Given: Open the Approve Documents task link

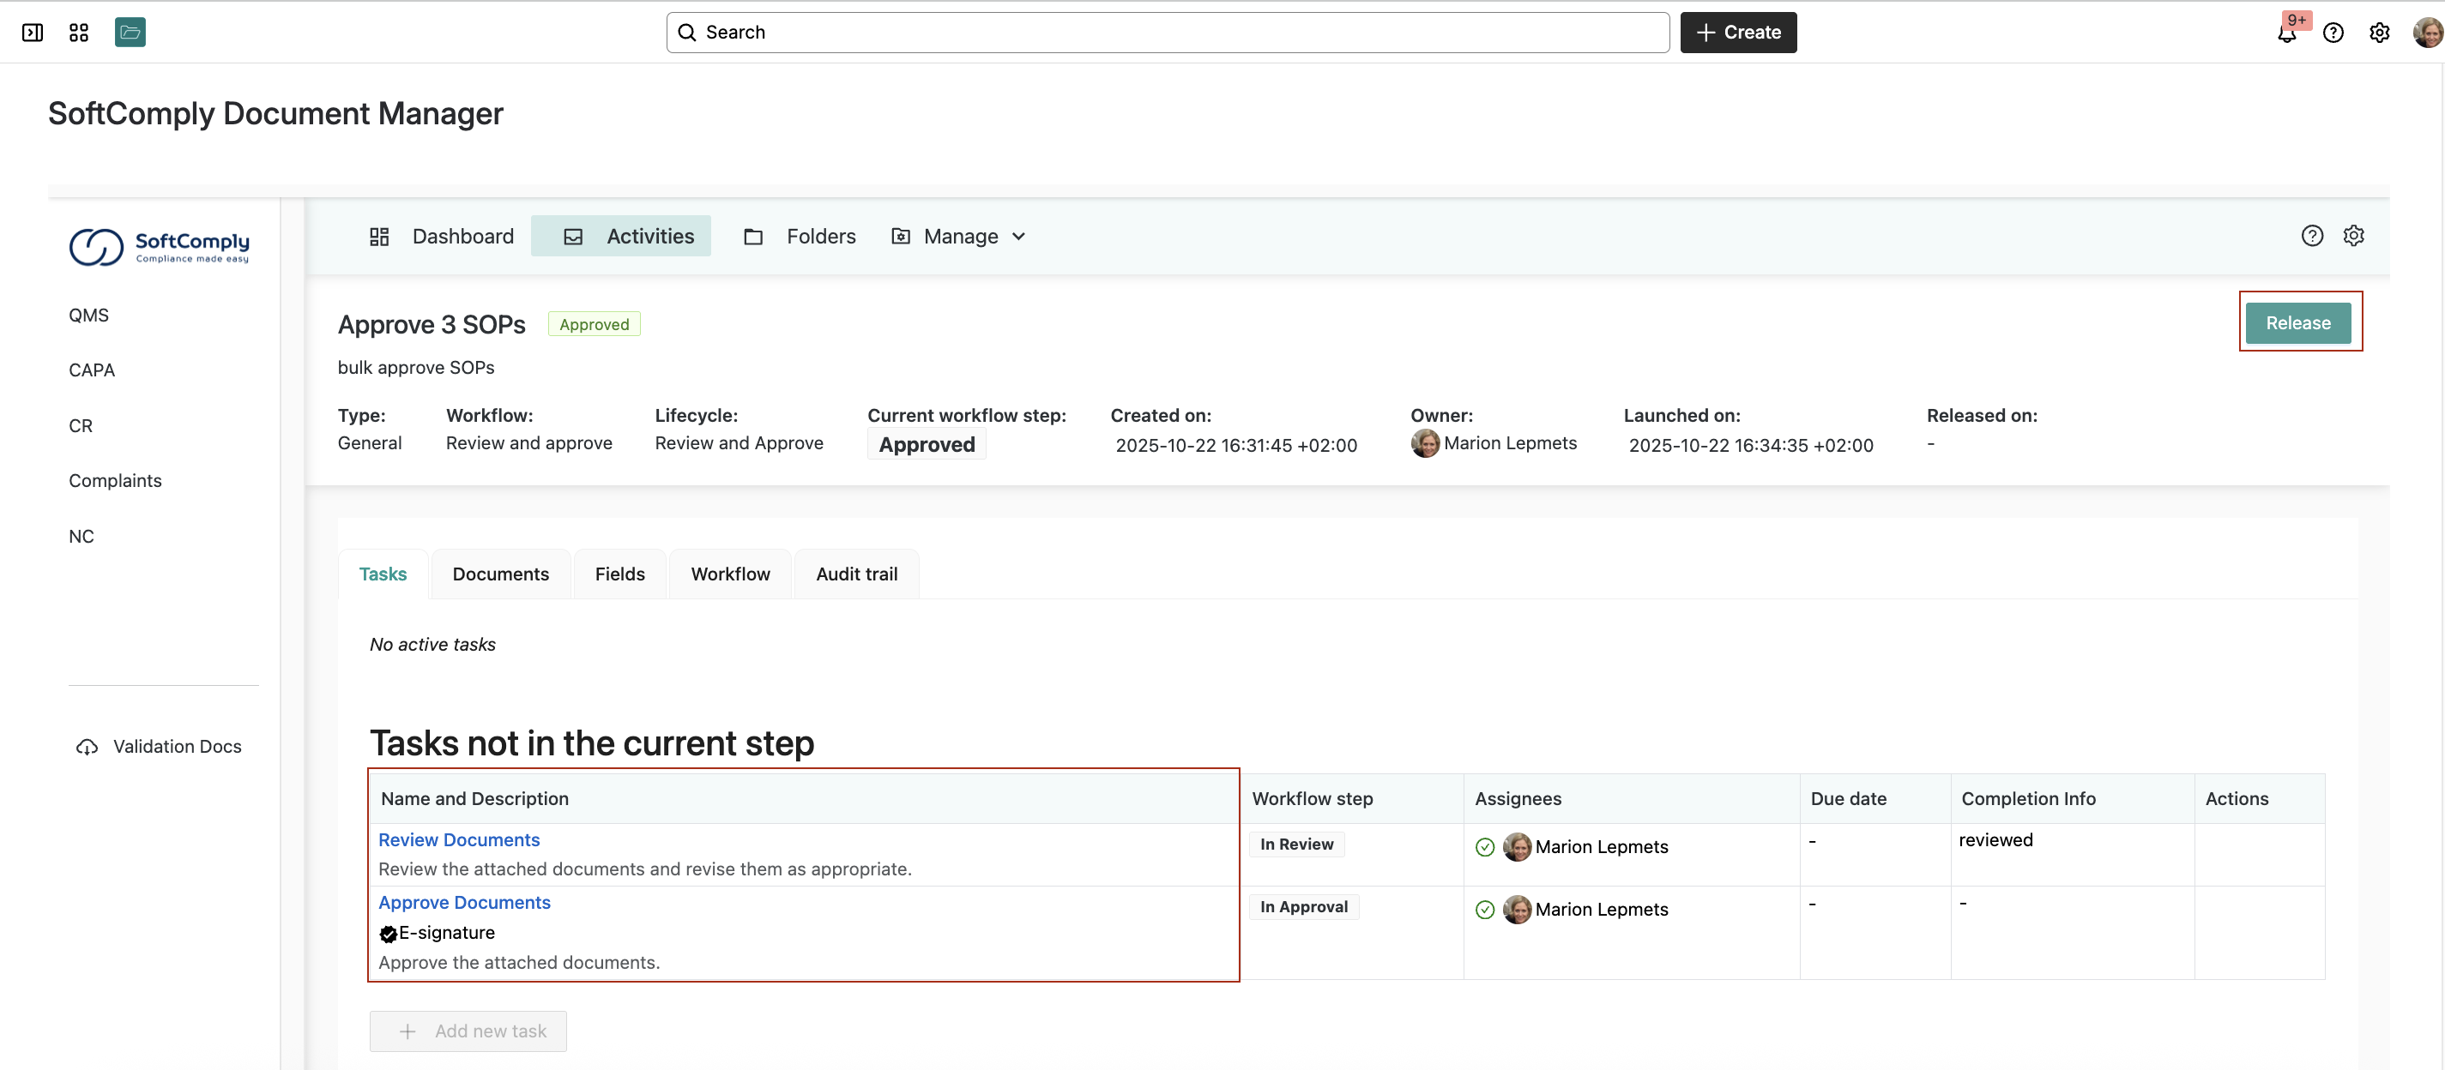Looking at the screenshot, I should (464, 903).
